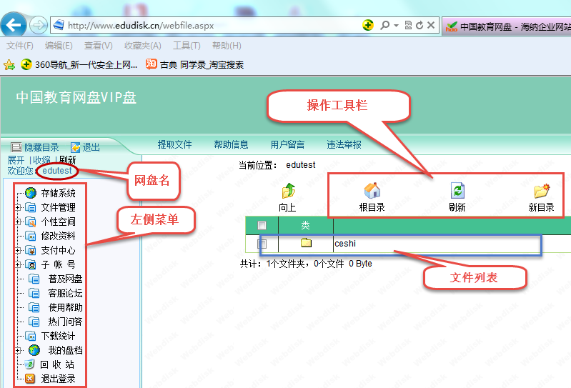Viewport: 571px width, 388px height.
Task: Open the 收藏夹(A) menu
Action: coord(143,46)
